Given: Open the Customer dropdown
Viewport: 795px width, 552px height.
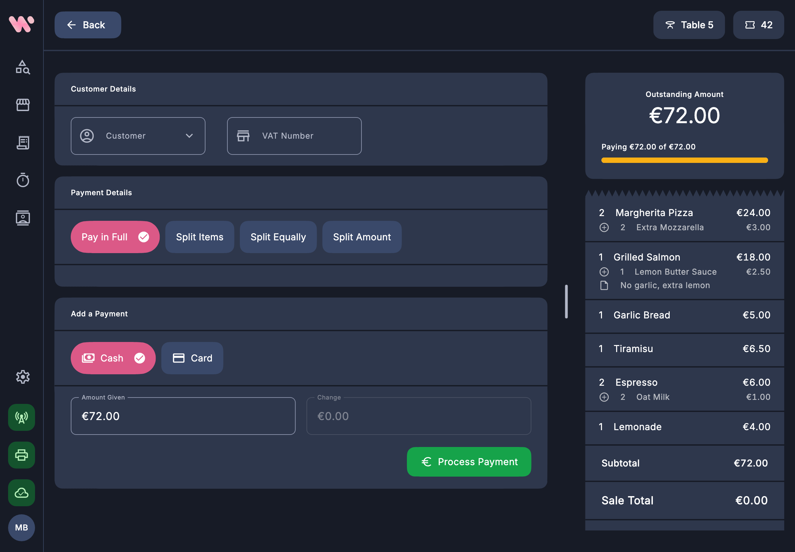Looking at the screenshot, I should pos(138,136).
